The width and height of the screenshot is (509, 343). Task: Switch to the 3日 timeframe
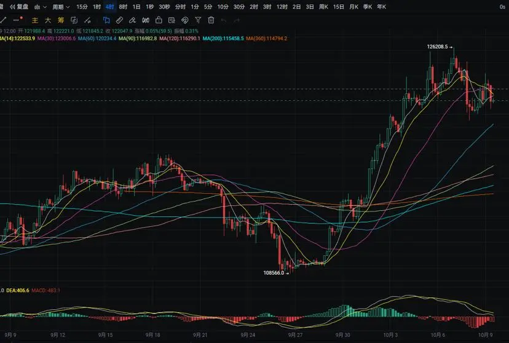tap(310, 7)
